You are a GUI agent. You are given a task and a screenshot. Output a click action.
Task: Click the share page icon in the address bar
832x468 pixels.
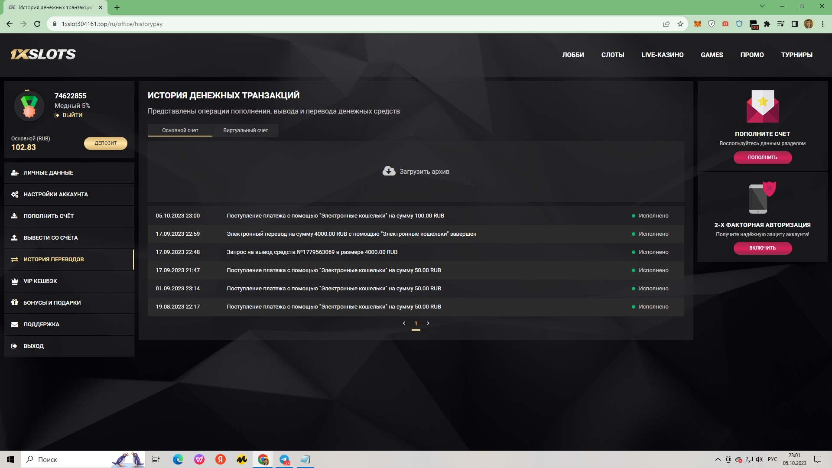(x=666, y=24)
